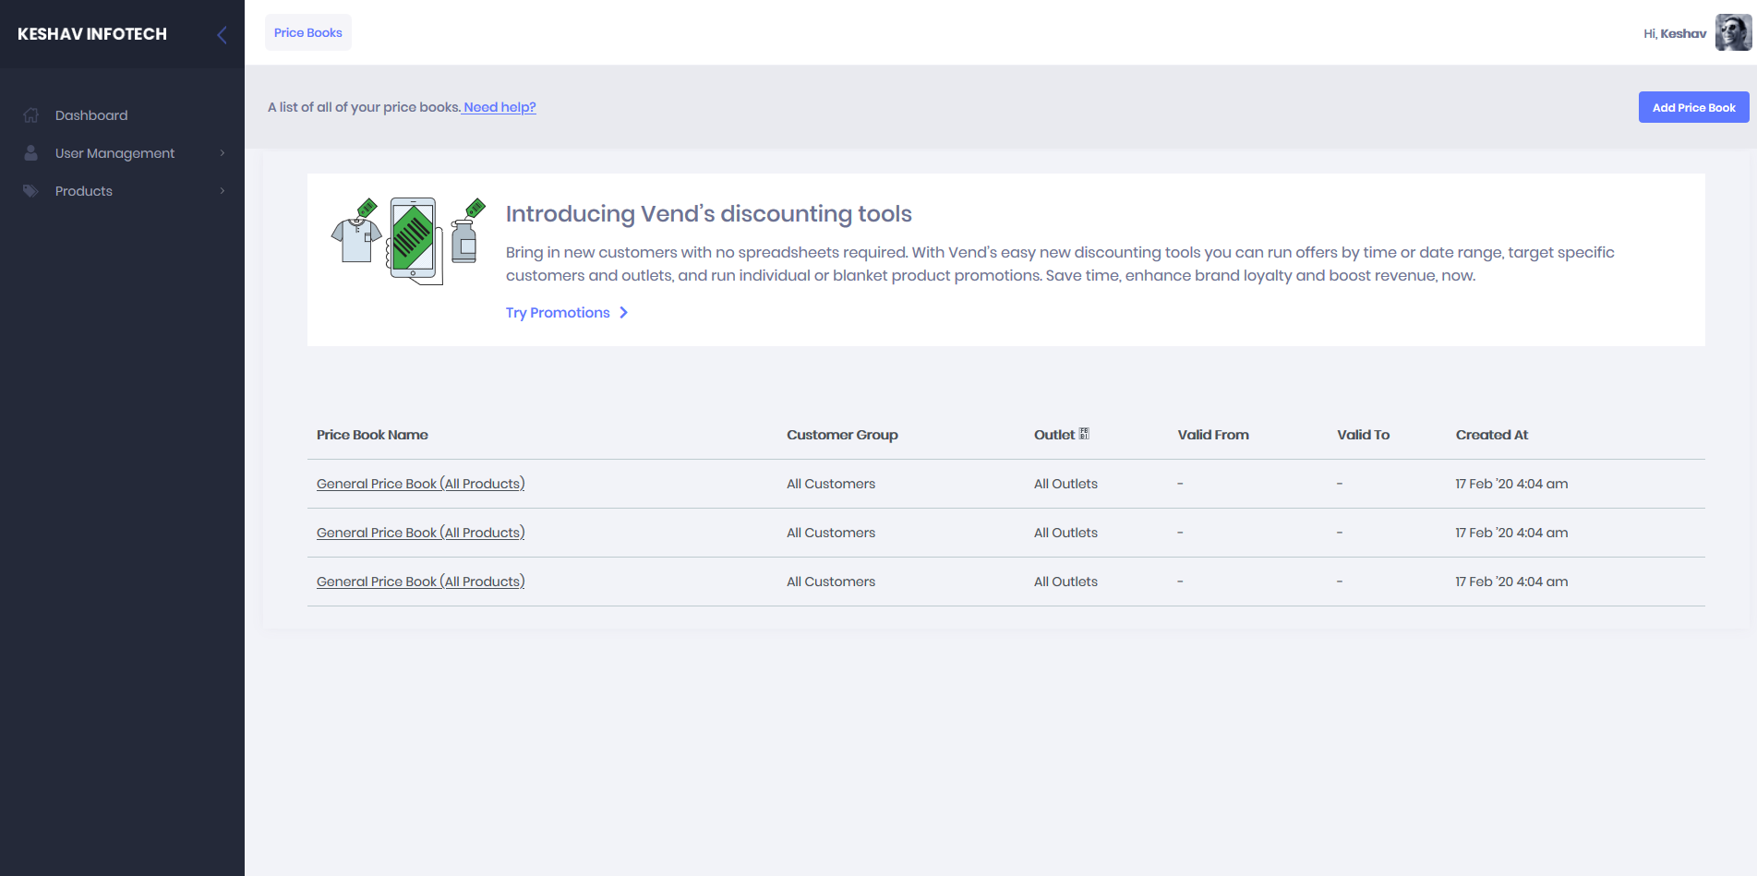
Task: Click the KESHAV INFOTECH logo text
Action: (92, 34)
